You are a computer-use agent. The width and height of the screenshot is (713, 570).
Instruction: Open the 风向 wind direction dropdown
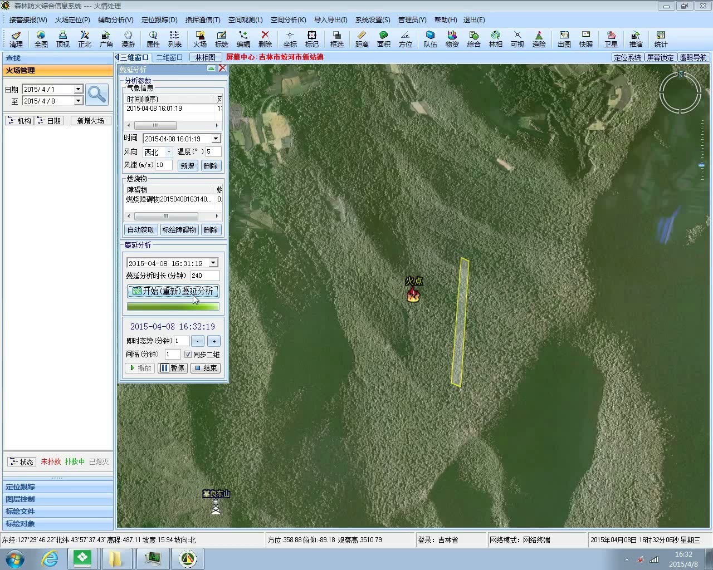[169, 152]
